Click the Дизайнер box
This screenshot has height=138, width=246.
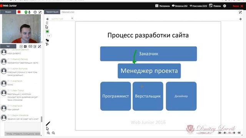click(x=181, y=96)
